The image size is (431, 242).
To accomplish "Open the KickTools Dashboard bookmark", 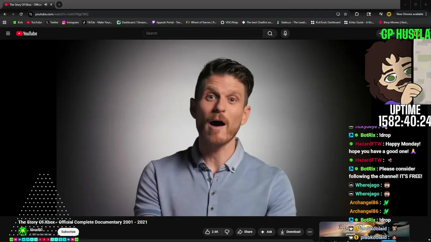I will 326,22.
